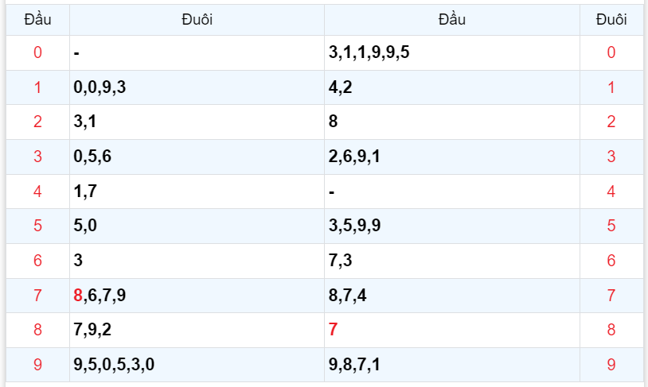
Task: Select the cell reading 3,5,9,9
Action: (x=354, y=226)
